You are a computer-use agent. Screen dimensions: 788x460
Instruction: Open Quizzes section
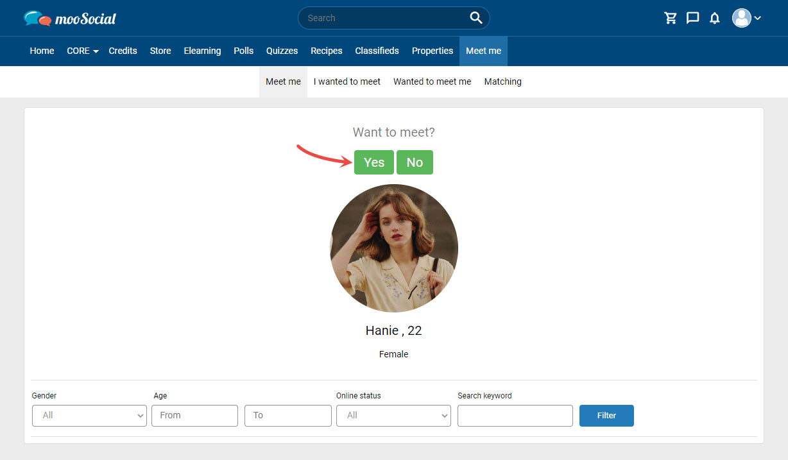coord(282,51)
